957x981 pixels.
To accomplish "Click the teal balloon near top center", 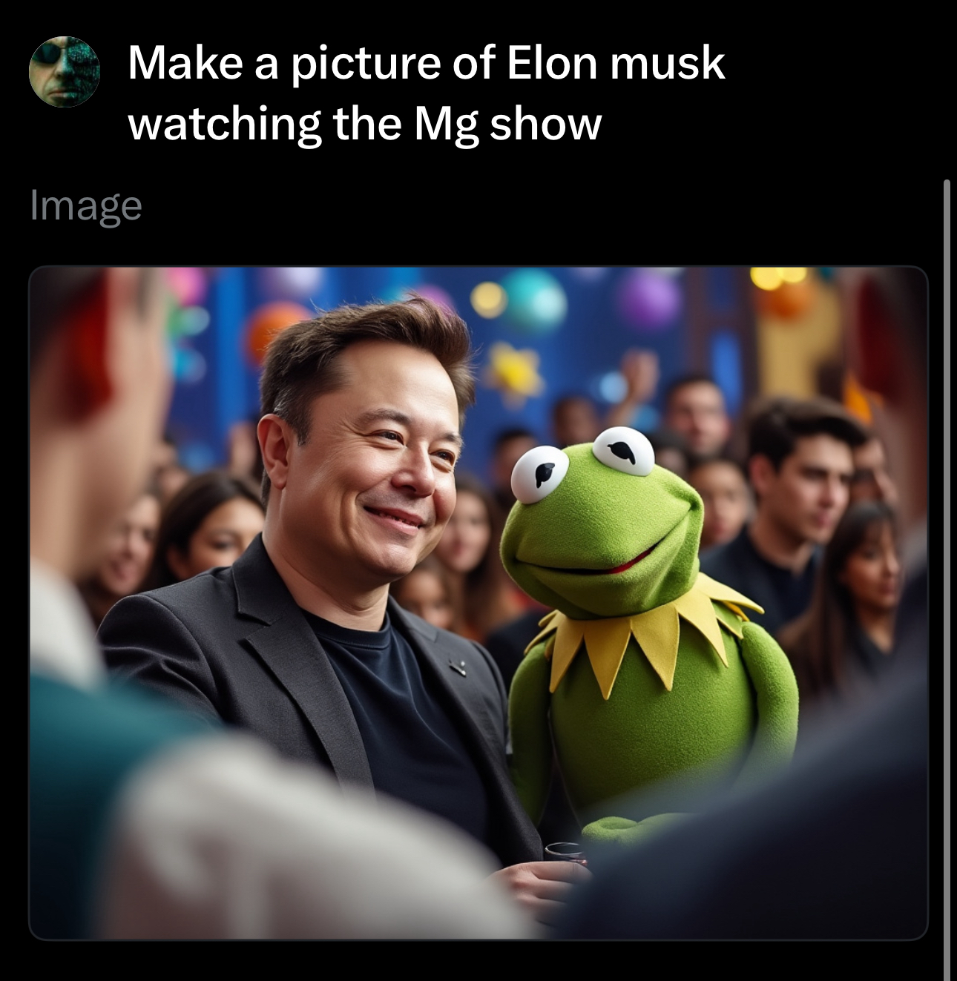I will point(534,300).
